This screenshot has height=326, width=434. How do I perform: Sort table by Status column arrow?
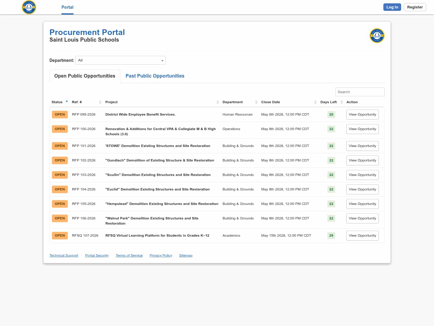[67, 101]
